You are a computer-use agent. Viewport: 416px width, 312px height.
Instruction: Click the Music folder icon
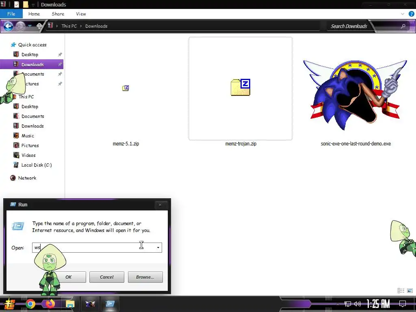[x=16, y=136]
